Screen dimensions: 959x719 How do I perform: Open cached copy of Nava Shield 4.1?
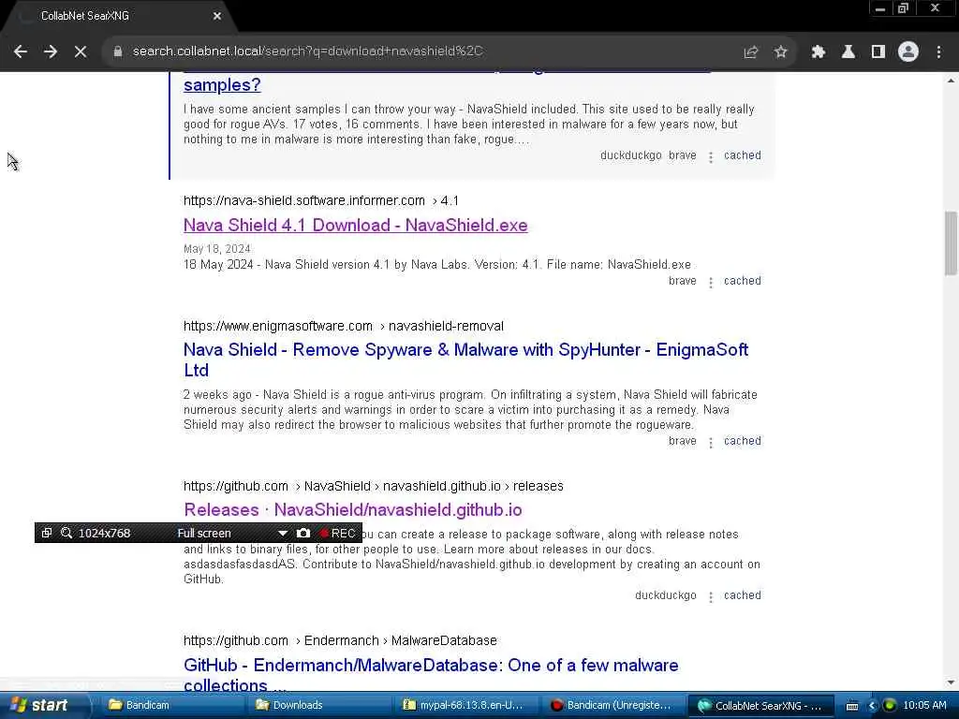pos(742,281)
